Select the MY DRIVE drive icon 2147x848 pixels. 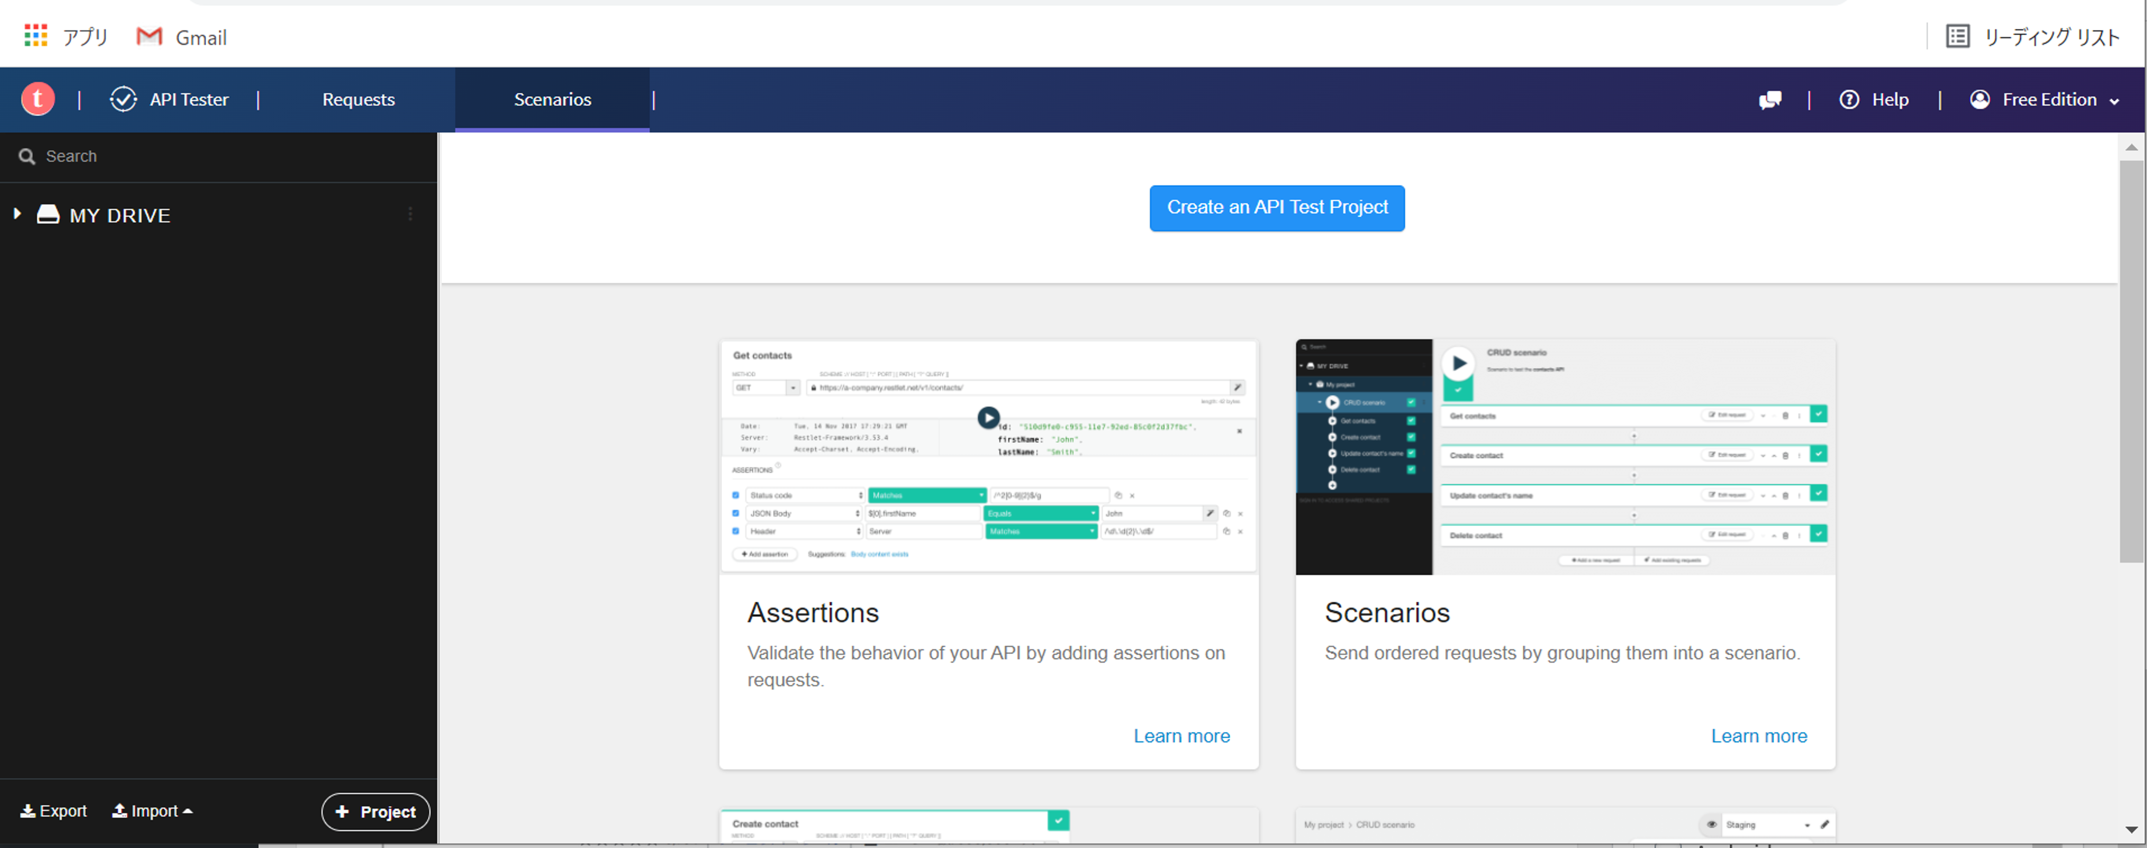pos(48,215)
